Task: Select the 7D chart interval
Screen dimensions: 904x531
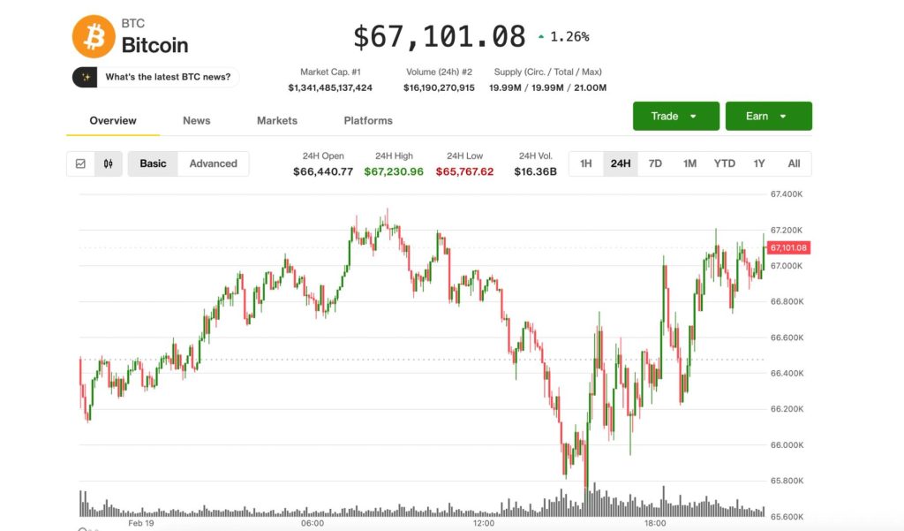Action: (x=654, y=163)
